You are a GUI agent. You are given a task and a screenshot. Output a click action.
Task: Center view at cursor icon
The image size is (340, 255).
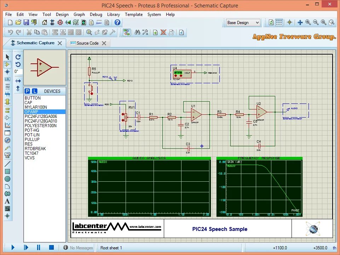point(300,22)
